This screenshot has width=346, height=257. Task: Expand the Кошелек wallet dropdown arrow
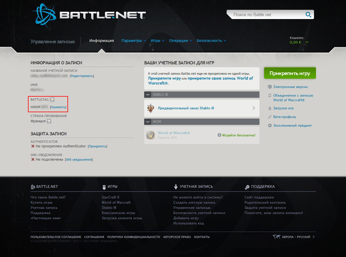307,42
